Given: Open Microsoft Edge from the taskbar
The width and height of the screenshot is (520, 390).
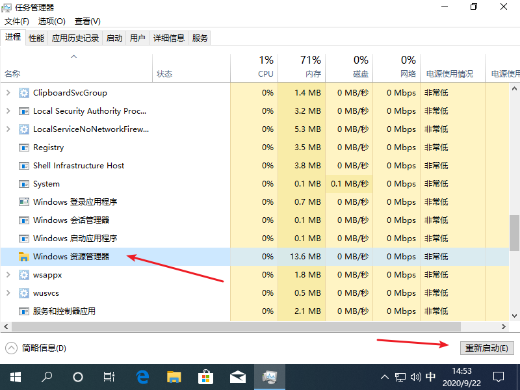Looking at the screenshot, I should click(142, 376).
